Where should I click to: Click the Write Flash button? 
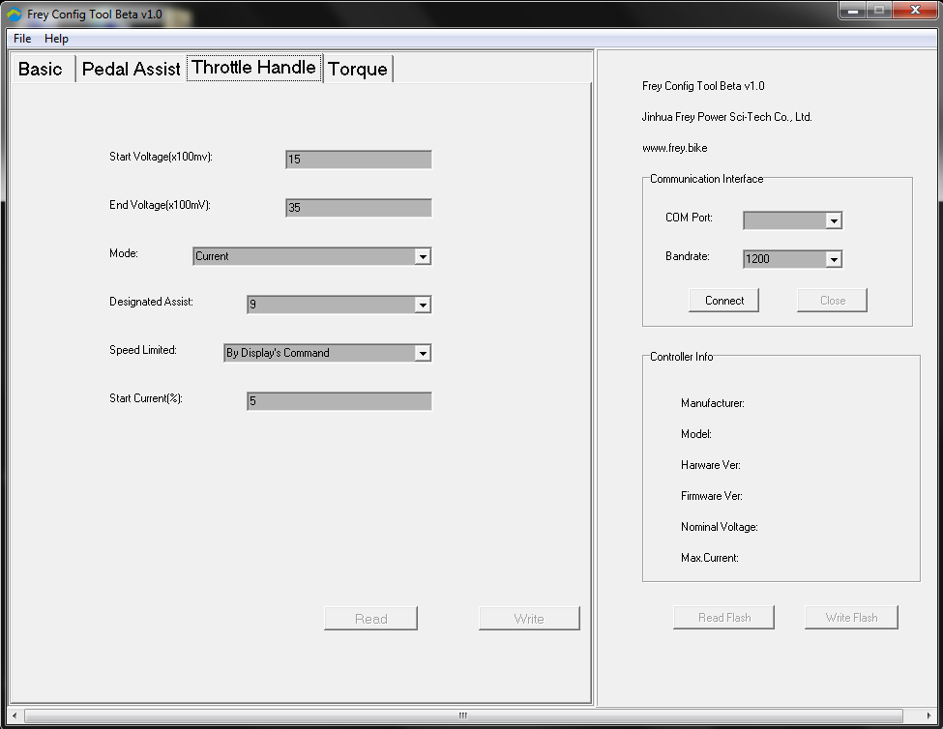[x=851, y=617]
